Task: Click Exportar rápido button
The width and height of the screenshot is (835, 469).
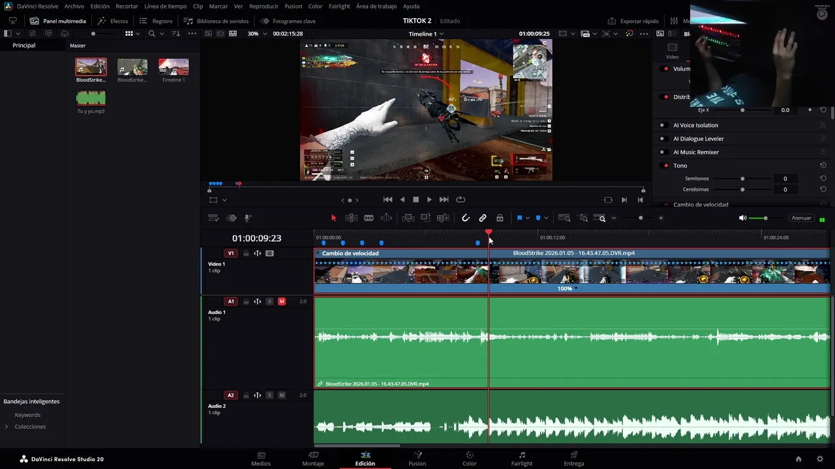Action: [x=633, y=21]
